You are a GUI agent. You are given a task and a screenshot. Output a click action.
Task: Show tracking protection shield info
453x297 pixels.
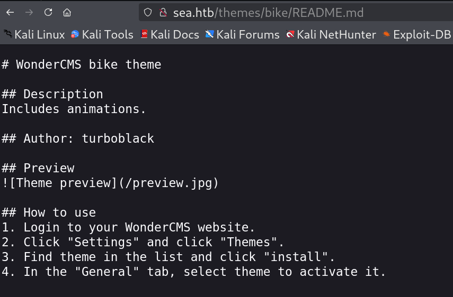(148, 12)
